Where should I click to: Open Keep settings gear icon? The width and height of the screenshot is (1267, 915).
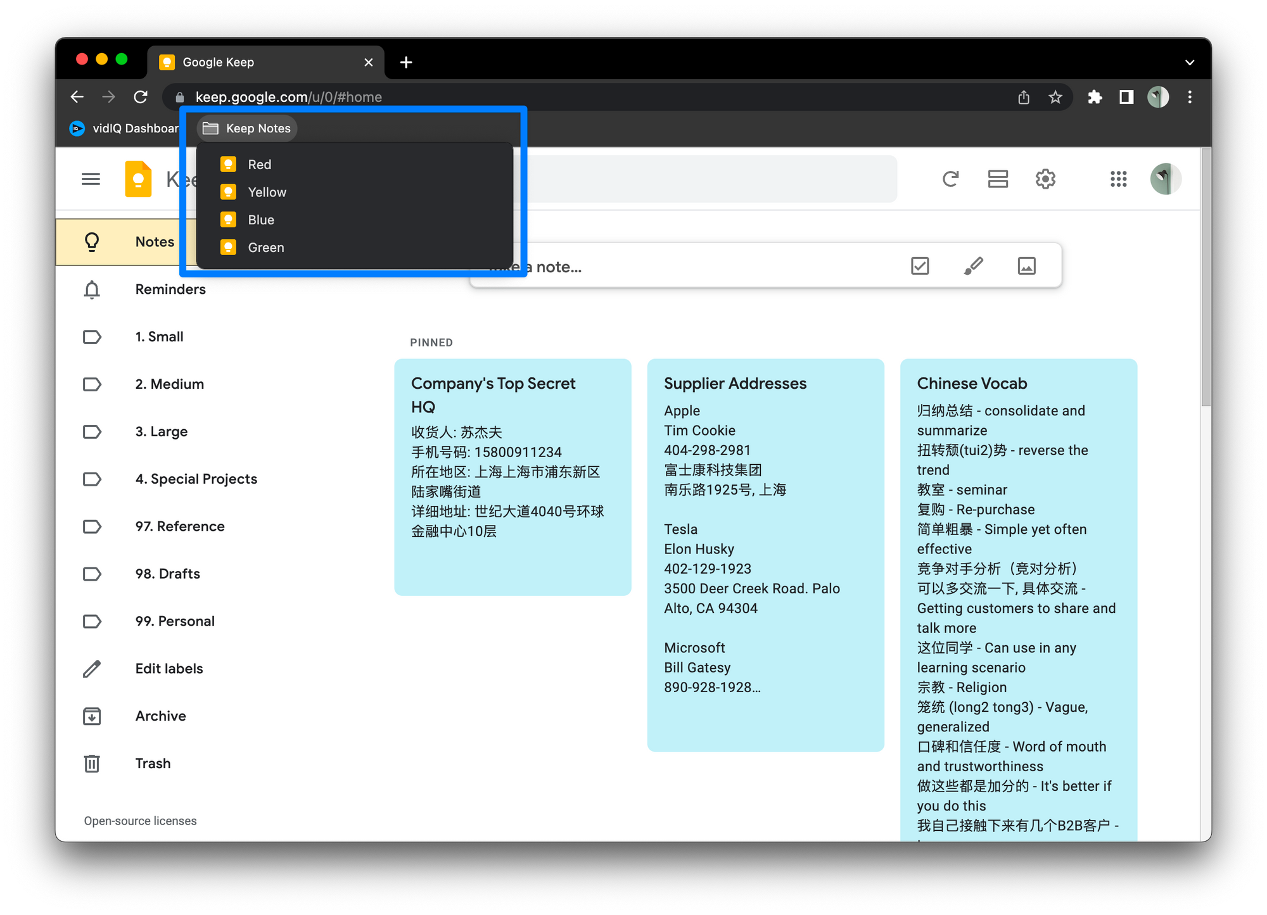(1045, 179)
